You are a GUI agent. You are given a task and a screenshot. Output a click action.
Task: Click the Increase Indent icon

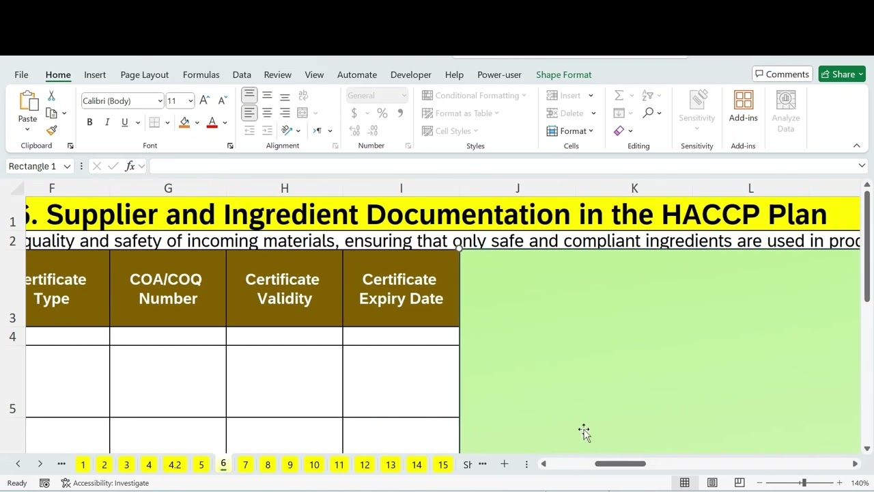[x=267, y=131]
